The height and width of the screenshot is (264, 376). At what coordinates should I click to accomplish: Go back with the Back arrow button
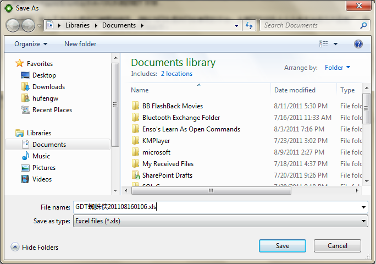click(x=13, y=25)
